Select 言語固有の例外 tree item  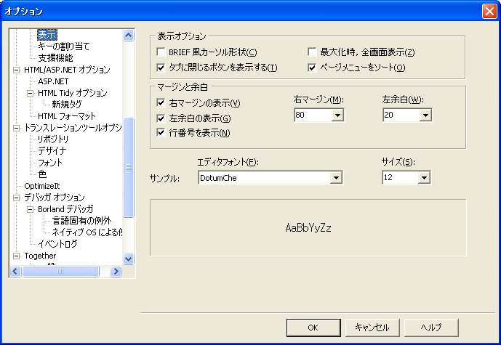(x=81, y=221)
